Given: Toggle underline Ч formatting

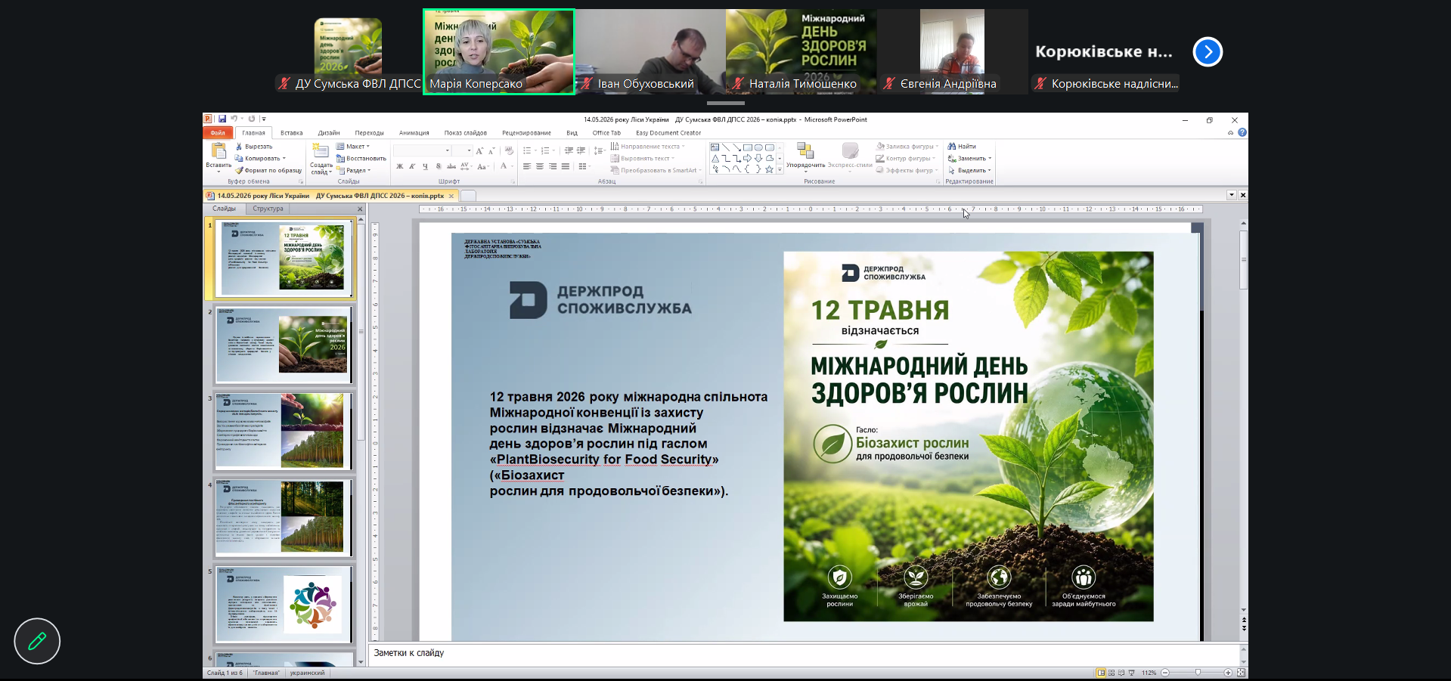Looking at the screenshot, I should (425, 166).
